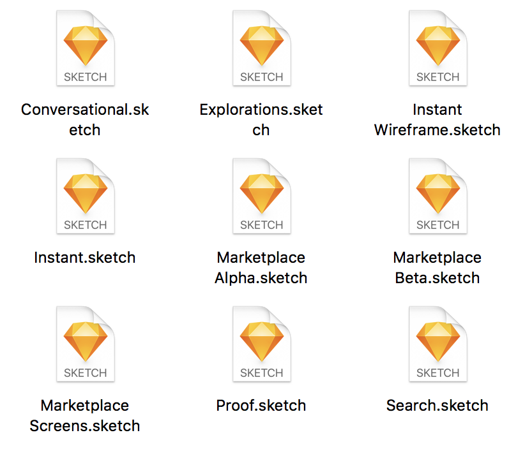
Task: Select the Marketplace Alpha.sketch file icon
Action: click(x=261, y=196)
